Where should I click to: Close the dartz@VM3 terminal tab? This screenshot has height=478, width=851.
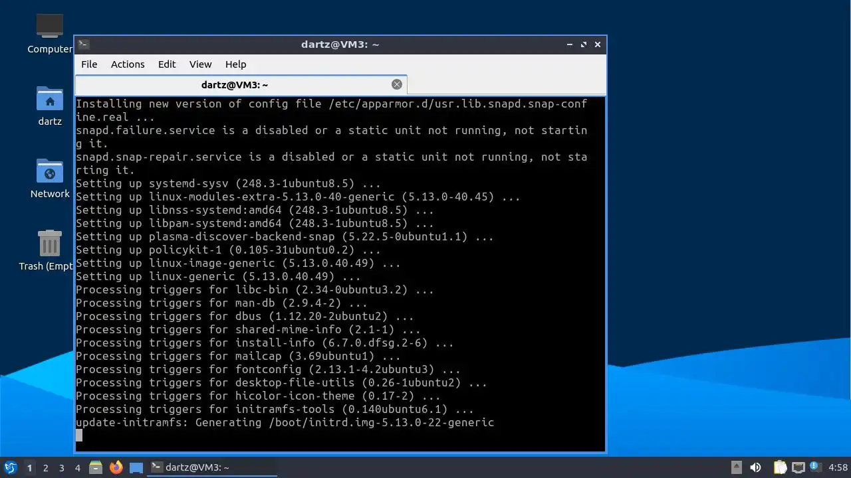tap(397, 84)
